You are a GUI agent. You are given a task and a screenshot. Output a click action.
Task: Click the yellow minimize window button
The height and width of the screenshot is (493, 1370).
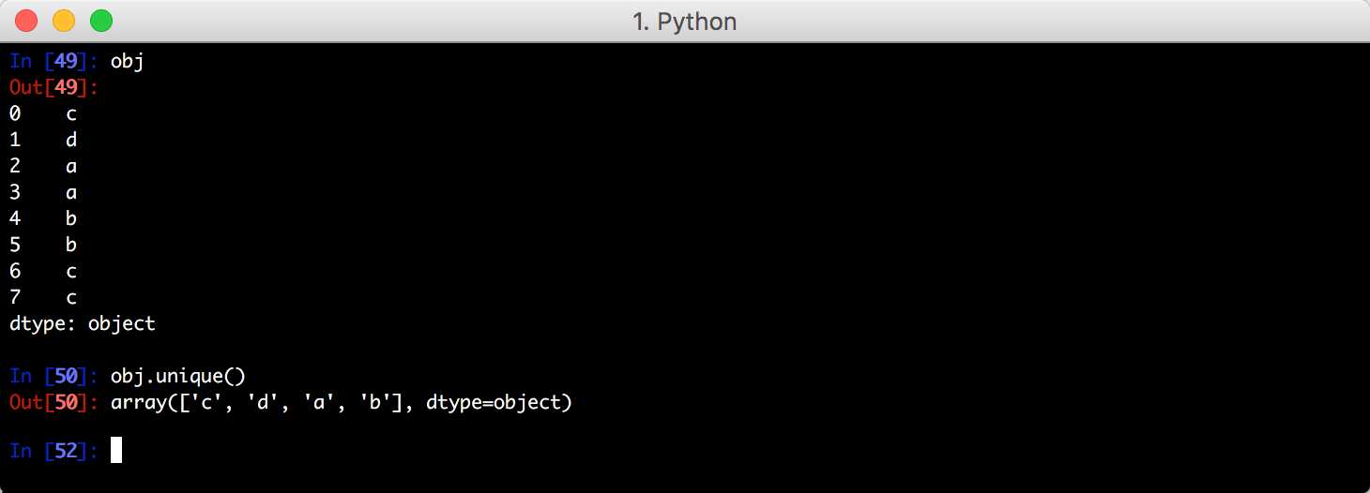(x=64, y=20)
